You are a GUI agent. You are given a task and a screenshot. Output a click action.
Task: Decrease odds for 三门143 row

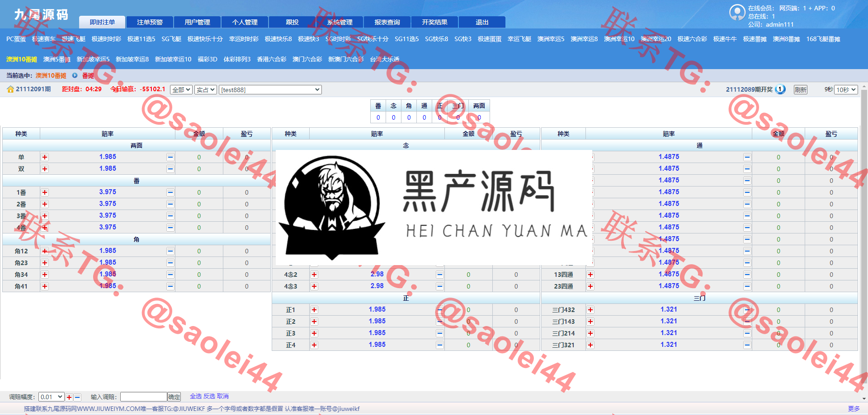pos(747,322)
